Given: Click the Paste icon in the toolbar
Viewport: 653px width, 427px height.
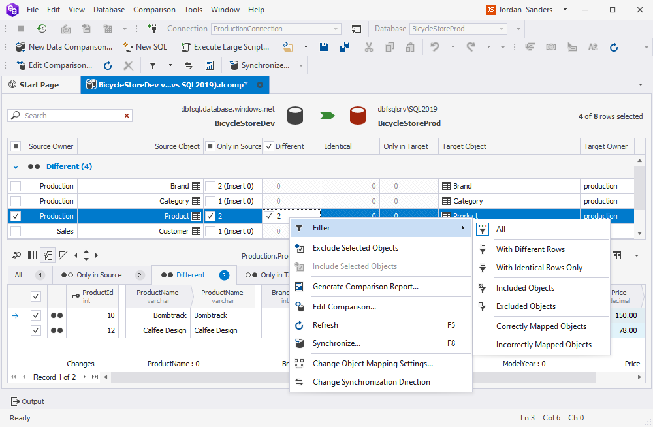Looking at the screenshot, I should [410, 47].
